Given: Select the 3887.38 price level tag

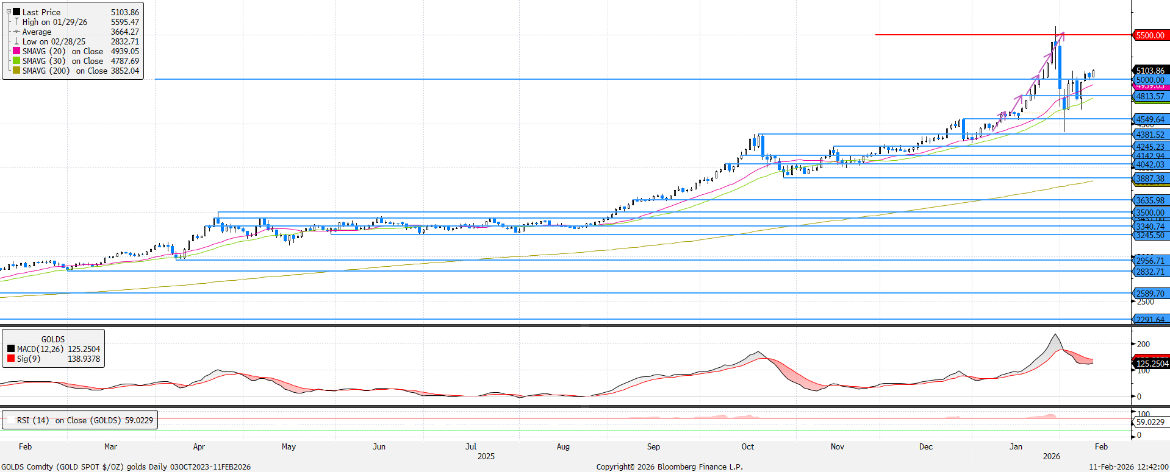Looking at the screenshot, I should [x=1150, y=178].
